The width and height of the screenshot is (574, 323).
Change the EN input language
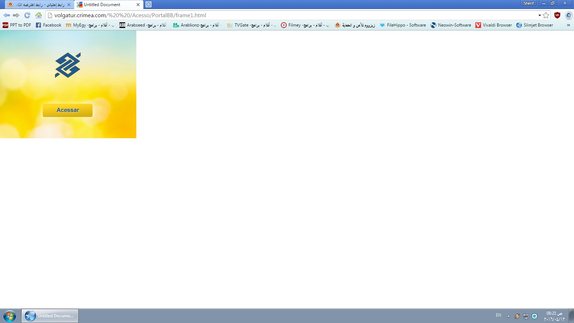(498, 315)
